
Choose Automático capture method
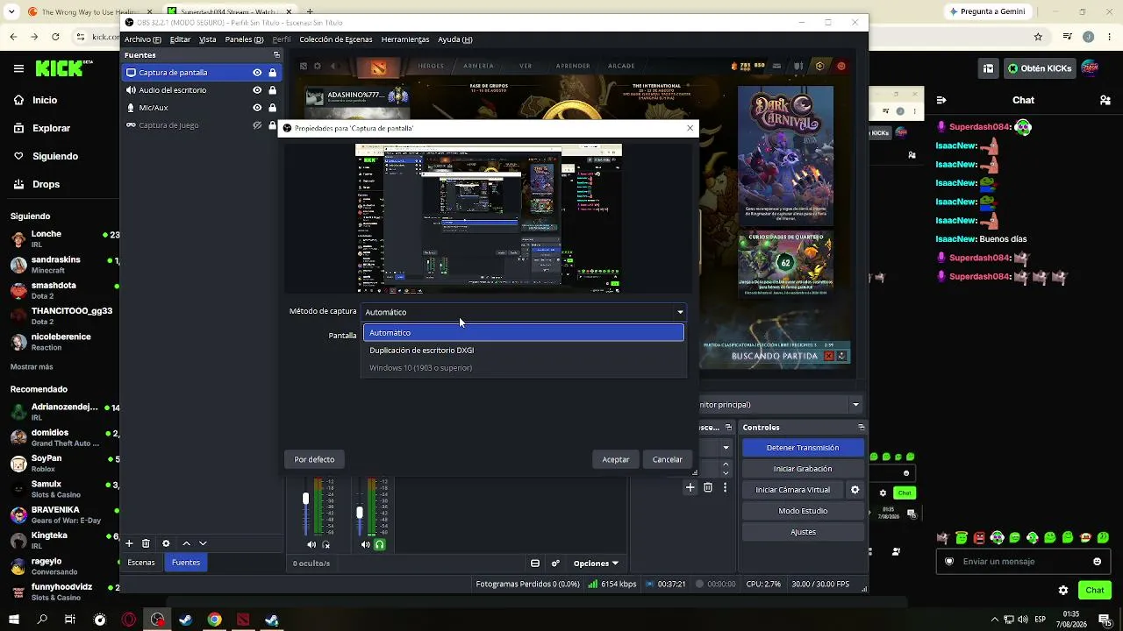click(524, 333)
